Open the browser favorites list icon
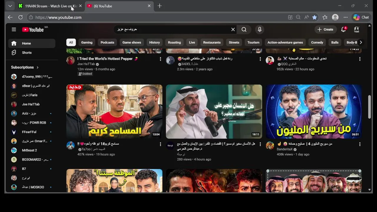Screen dimensions: 377x212 (325, 17)
